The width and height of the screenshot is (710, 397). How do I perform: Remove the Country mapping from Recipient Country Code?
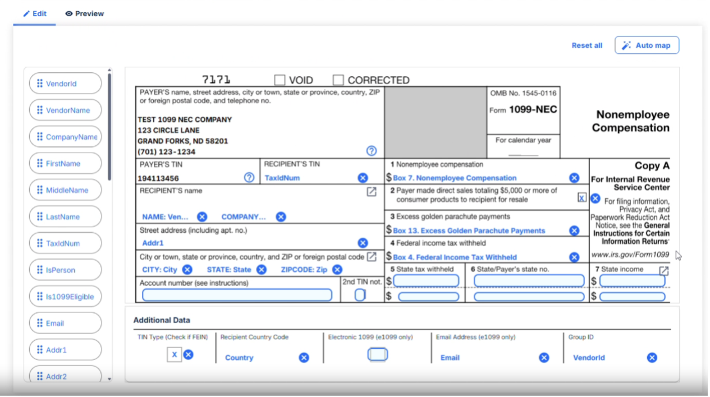(304, 358)
